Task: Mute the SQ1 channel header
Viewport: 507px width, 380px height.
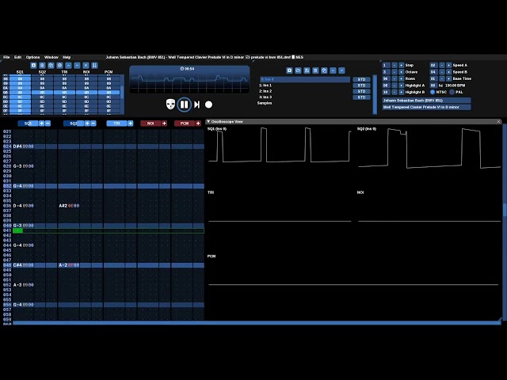Action: pos(29,123)
